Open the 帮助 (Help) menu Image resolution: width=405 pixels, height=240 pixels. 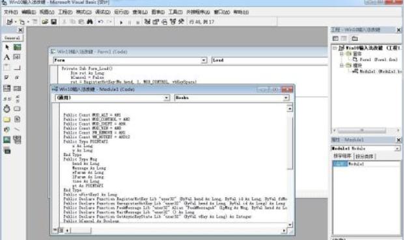point(241,12)
